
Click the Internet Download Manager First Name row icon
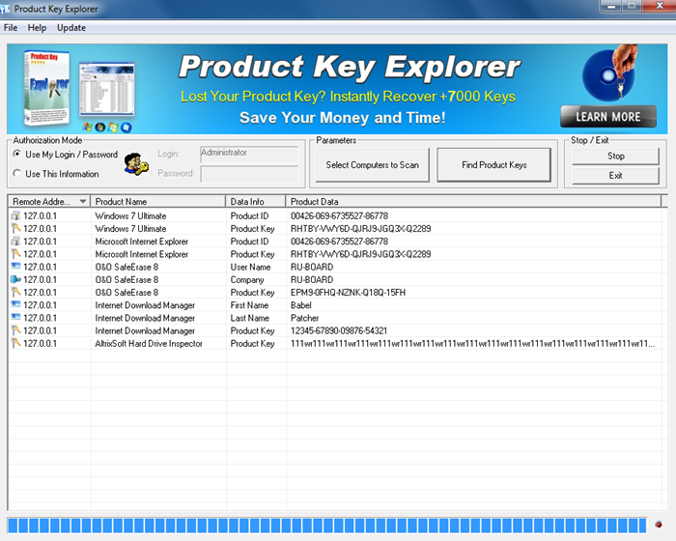point(15,304)
